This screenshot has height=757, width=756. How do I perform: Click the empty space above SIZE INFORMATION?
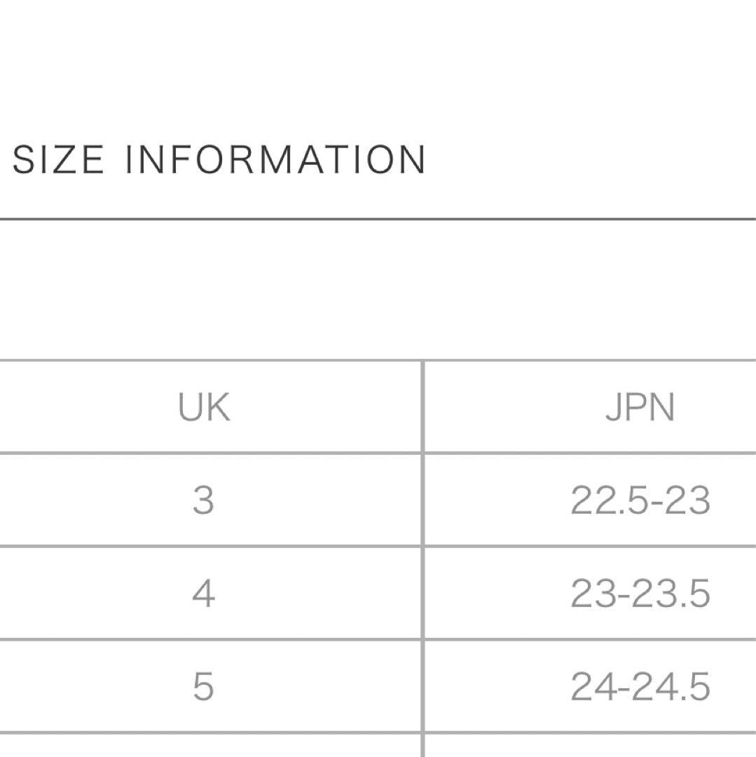378,67
